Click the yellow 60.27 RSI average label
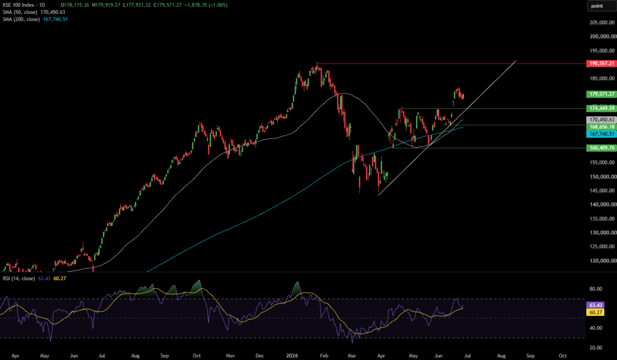617x360 pixels. coord(593,312)
